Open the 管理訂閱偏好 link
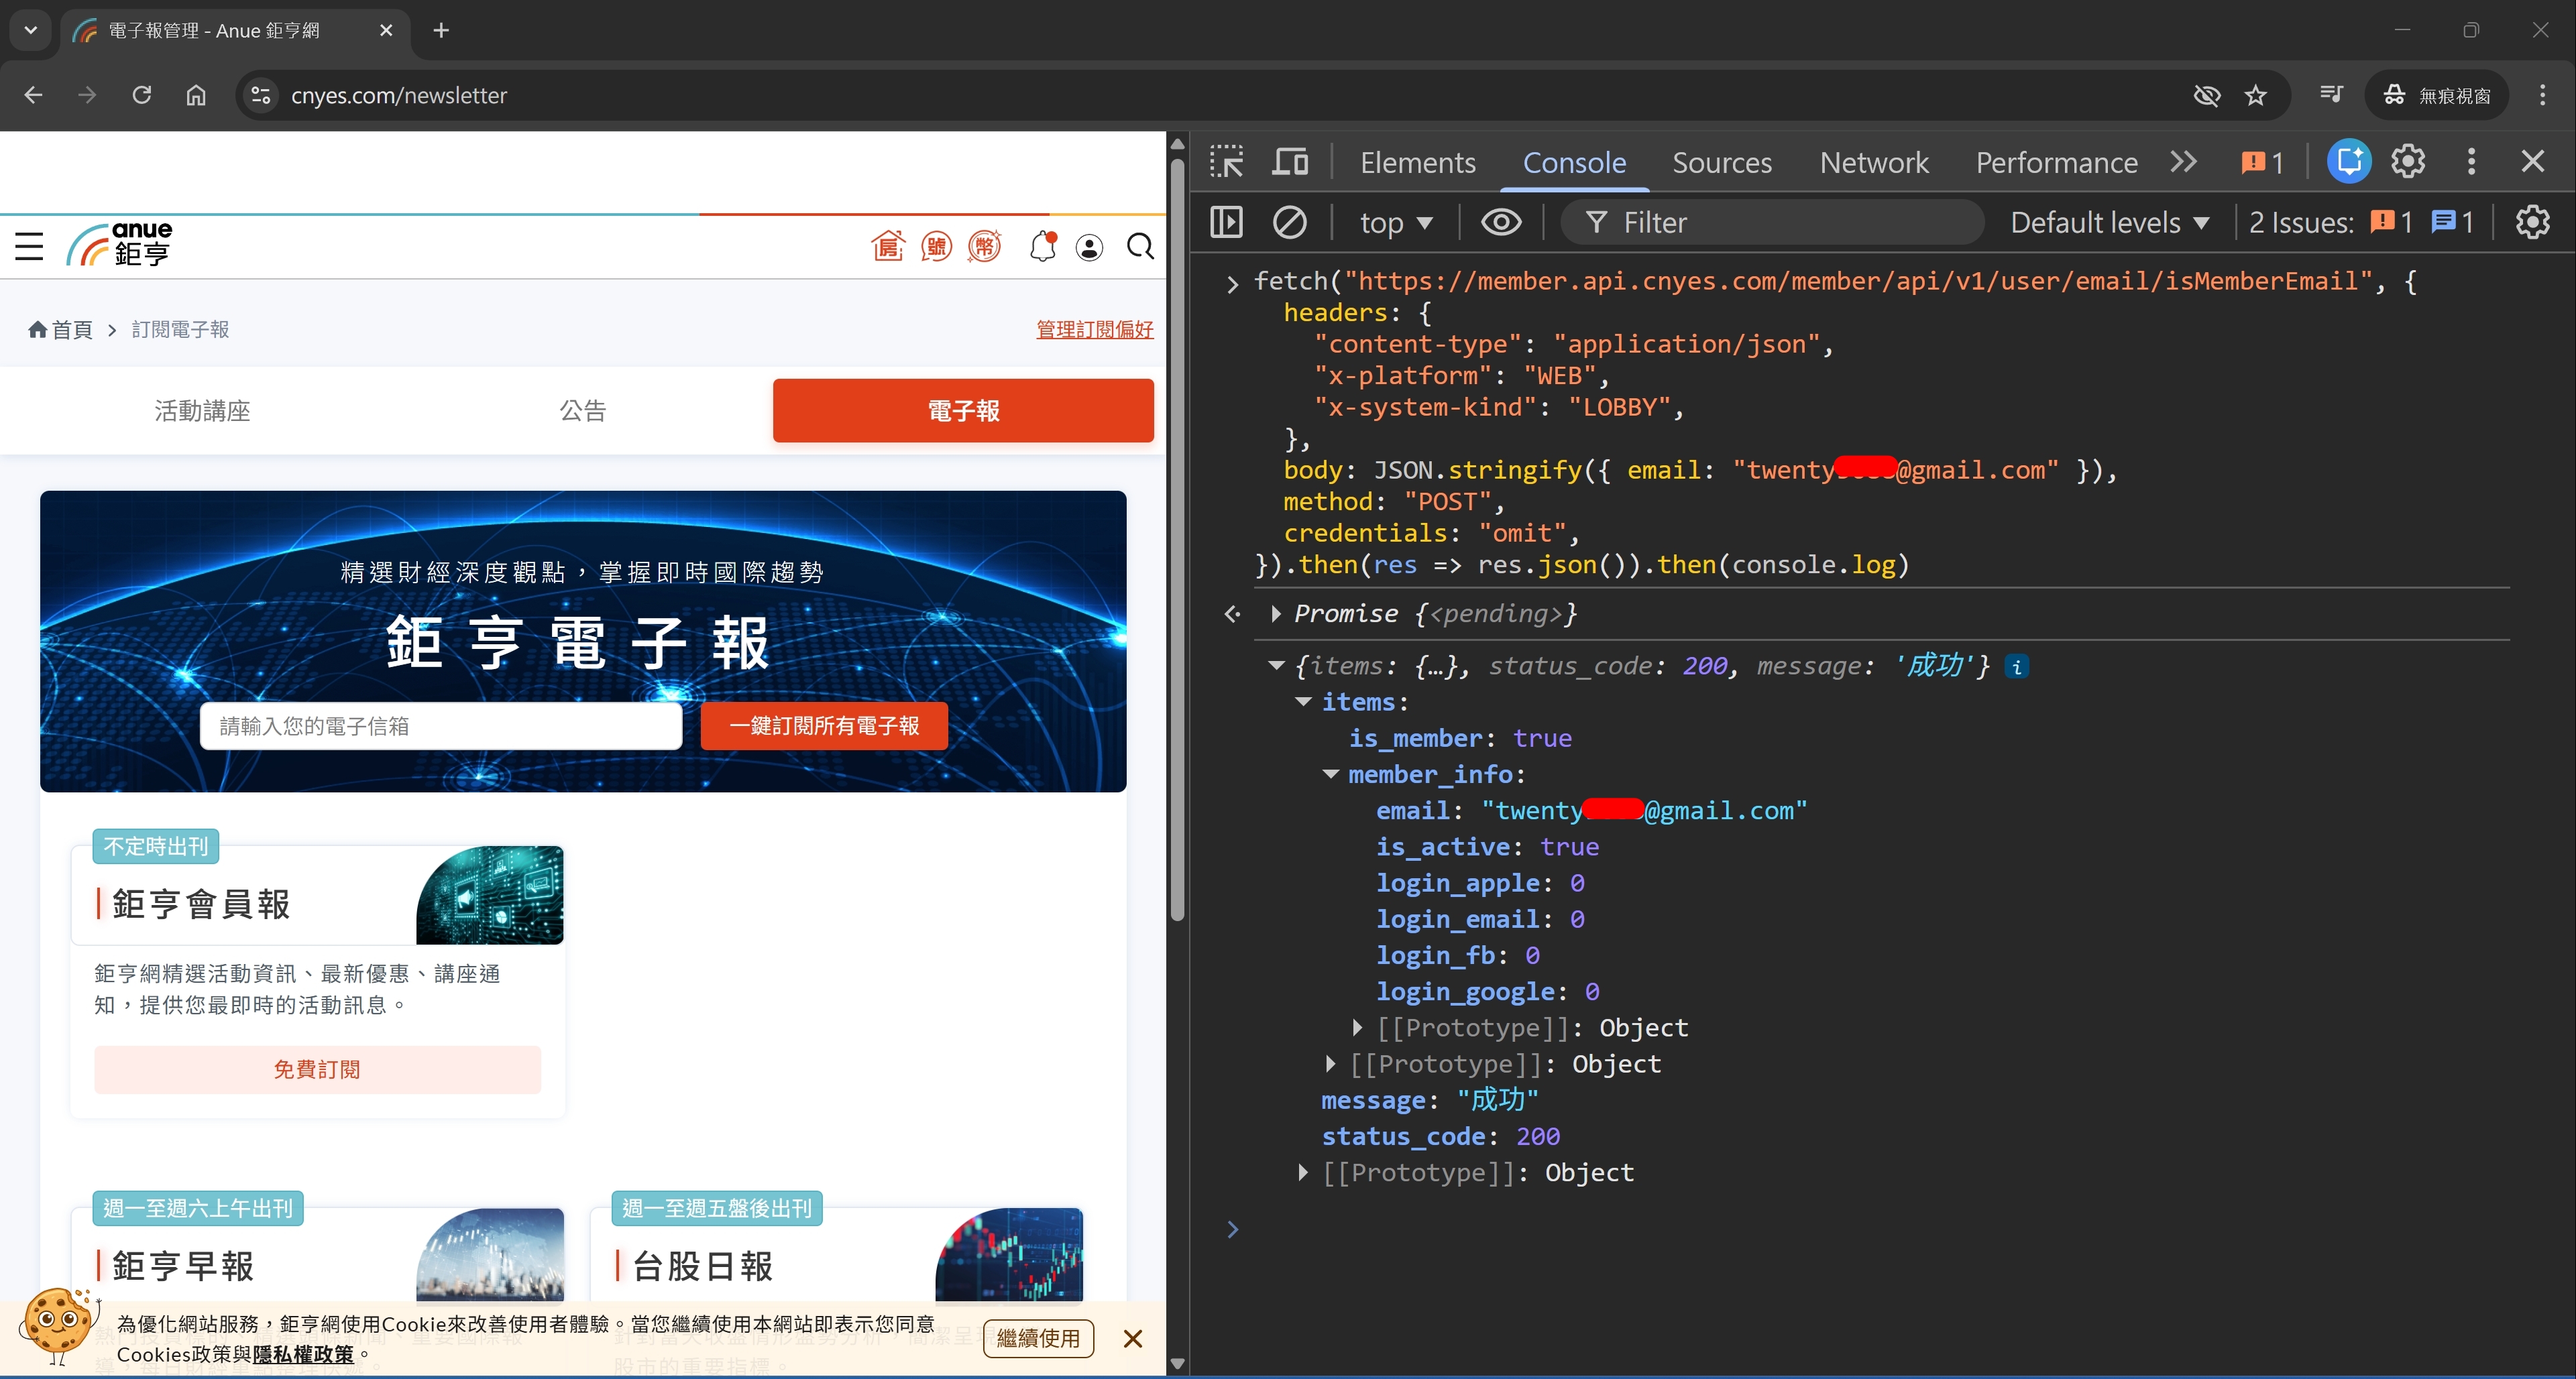Viewport: 2576px width, 1379px height. point(1095,330)
